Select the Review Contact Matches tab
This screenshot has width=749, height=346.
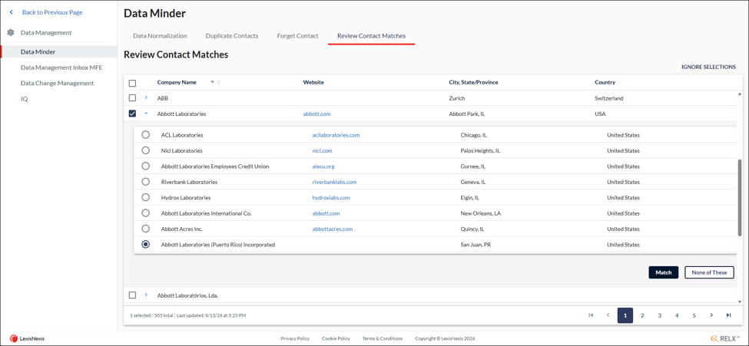[371, 36]
